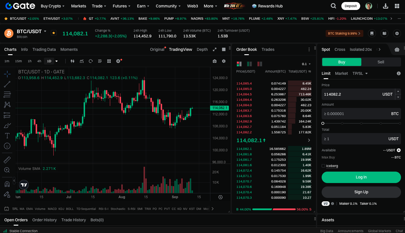Click the amount percentage slider handle
Screen dimensions: 405x233
click(323, 123)
